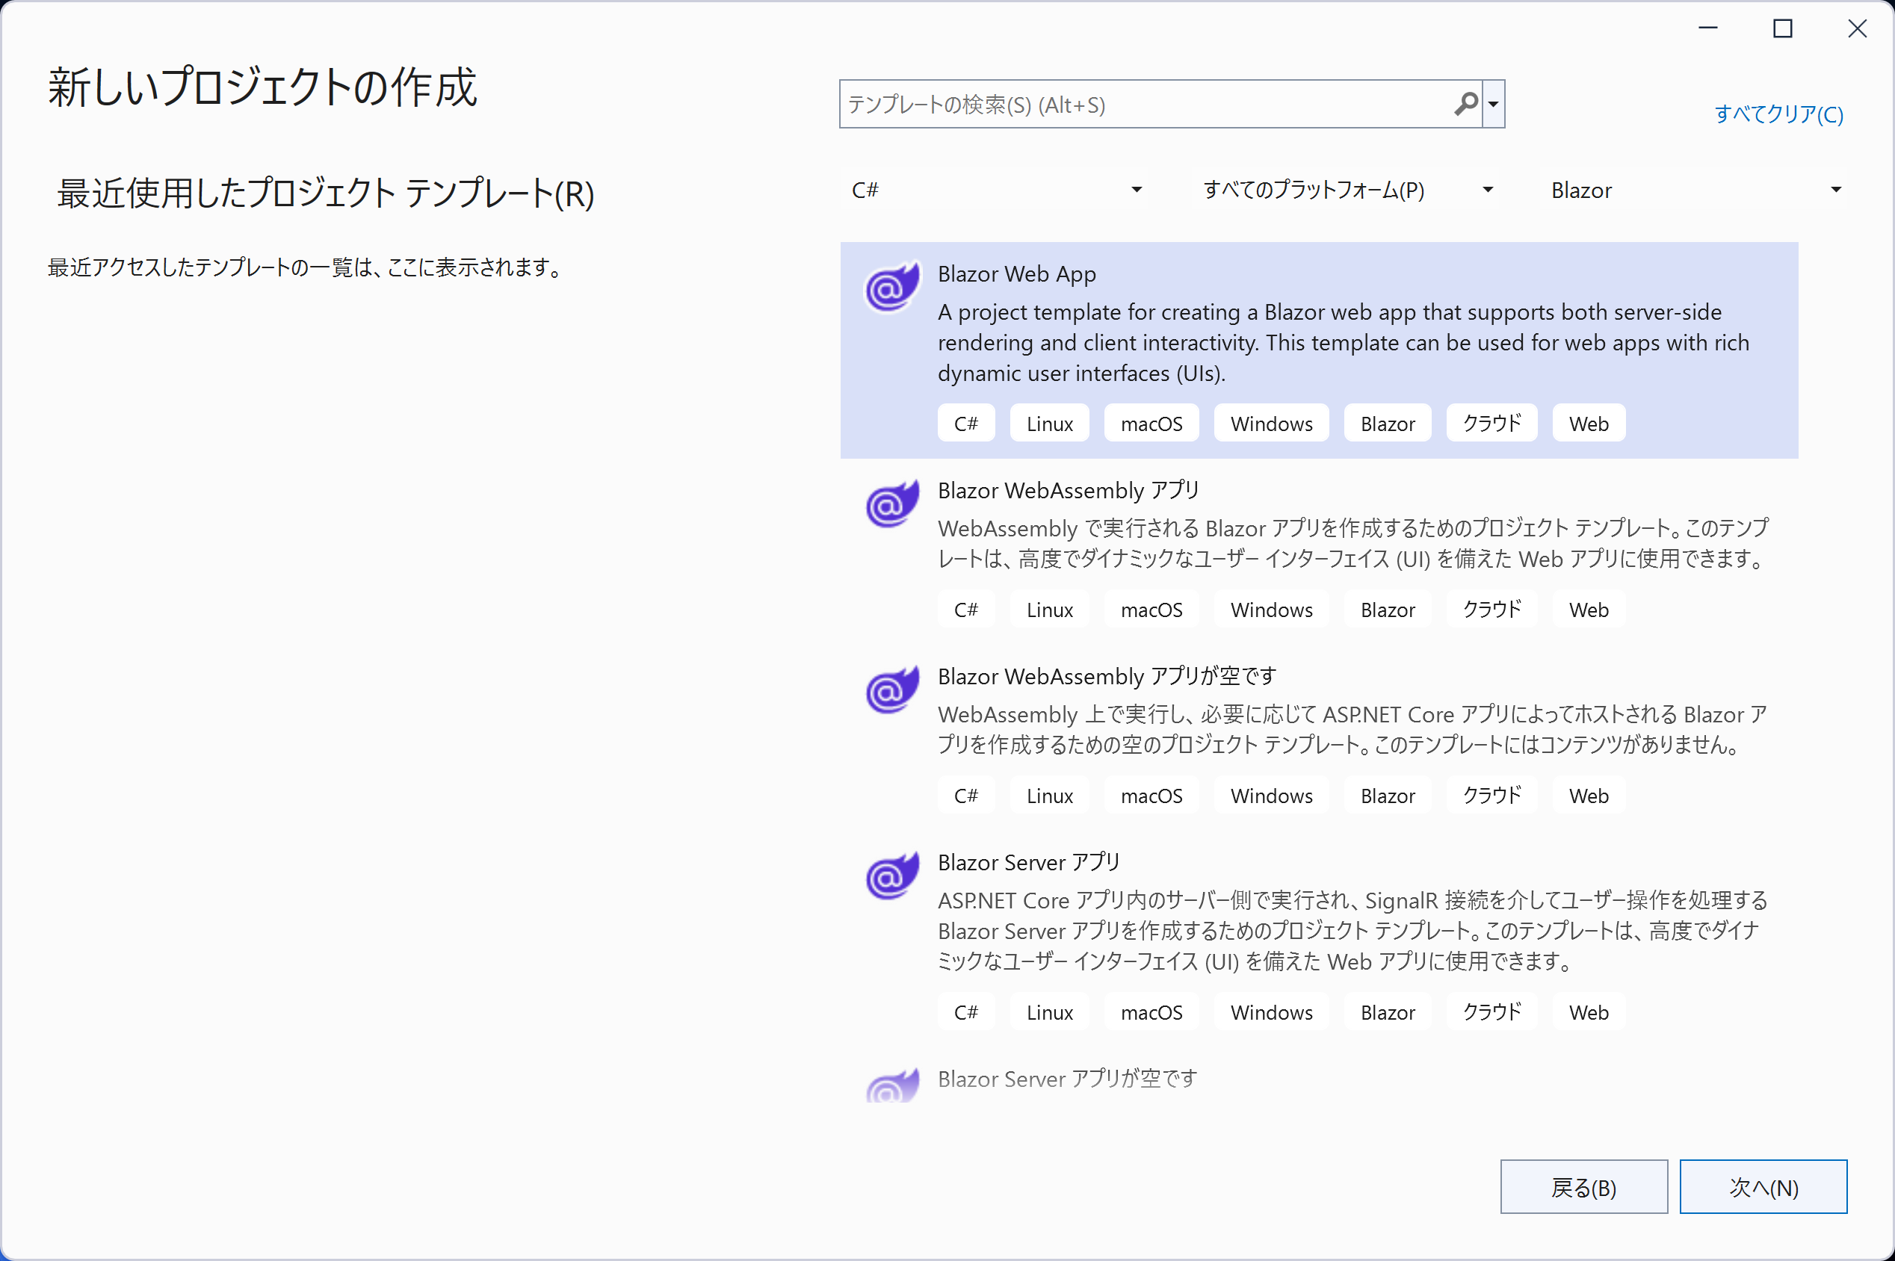The image size is (1895, 1261).
Task: Click the Windows tag under Blazor Web App
Action: pyautogui.click(x=1272, y=423)
